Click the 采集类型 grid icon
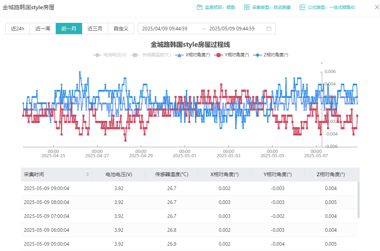The height and width of the screenshot is (251, 380). pos(247,7)
